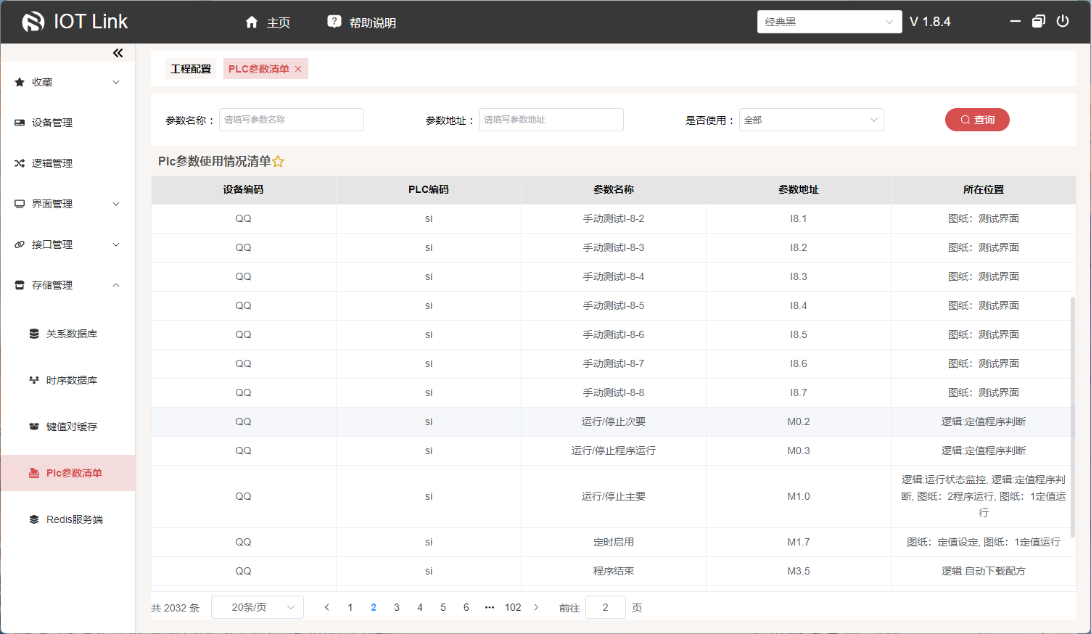The width and height of the screenshot is (1091, 634).
Task: Click the 接口管理 link icon
Action: (x=20, y=244)
